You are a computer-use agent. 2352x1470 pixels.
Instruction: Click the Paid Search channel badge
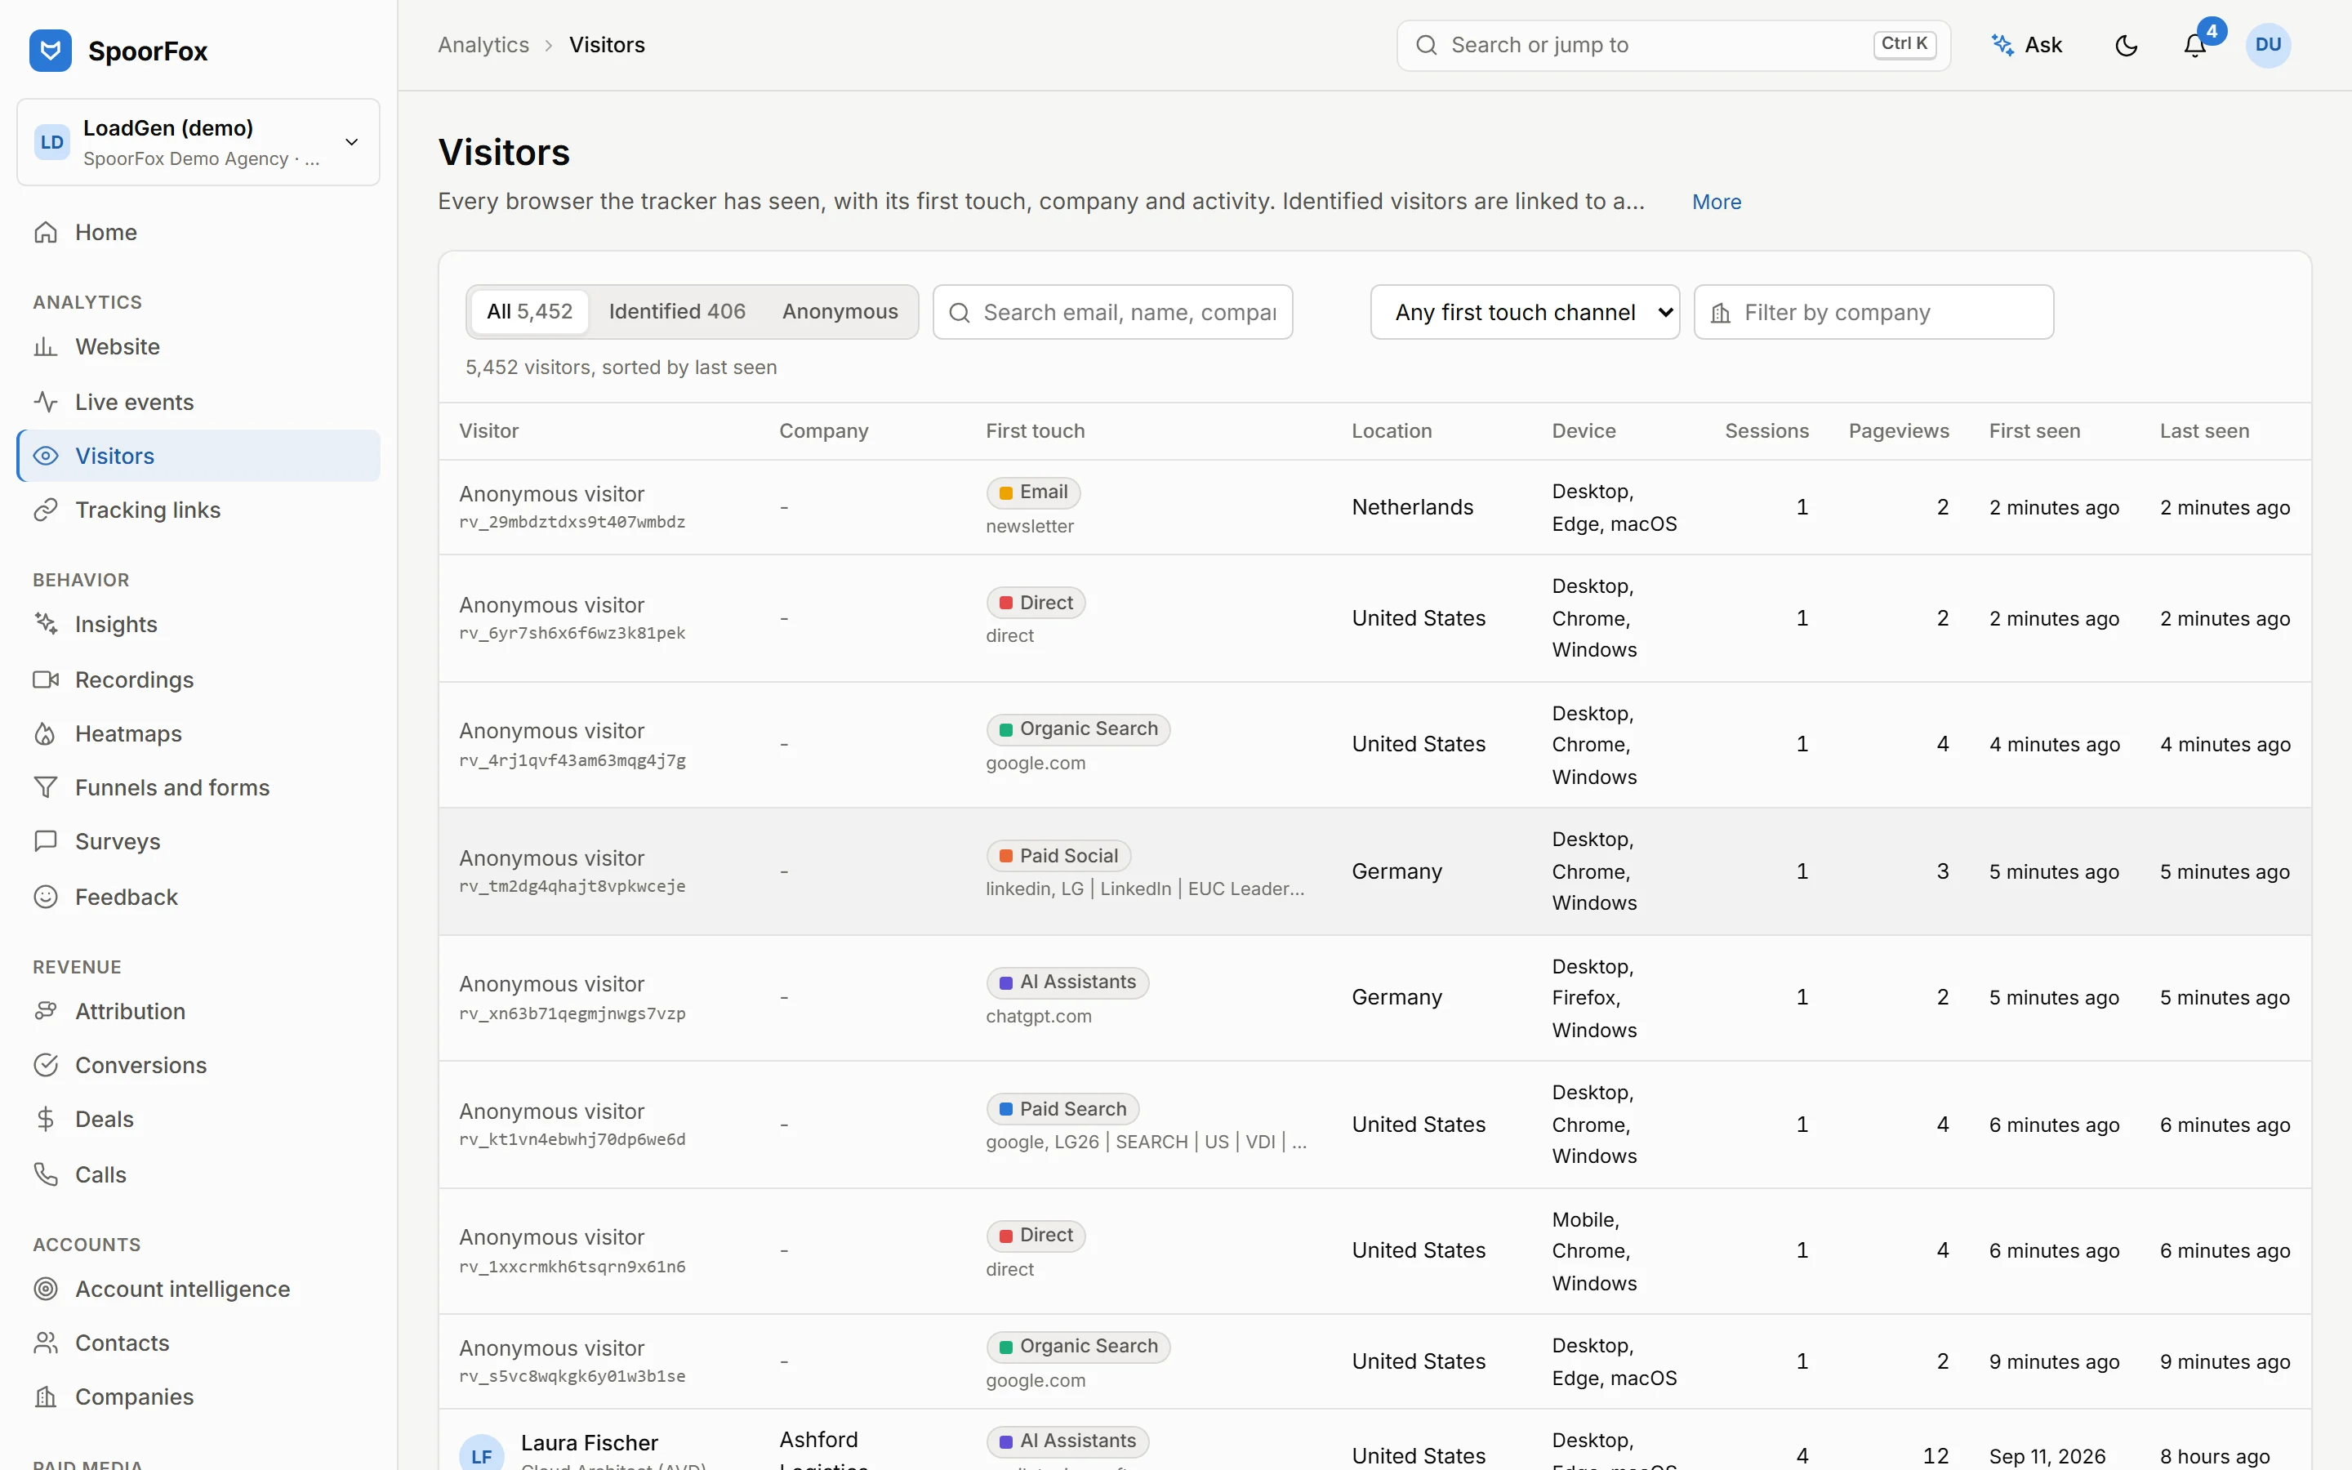tap(1062, 1109)
